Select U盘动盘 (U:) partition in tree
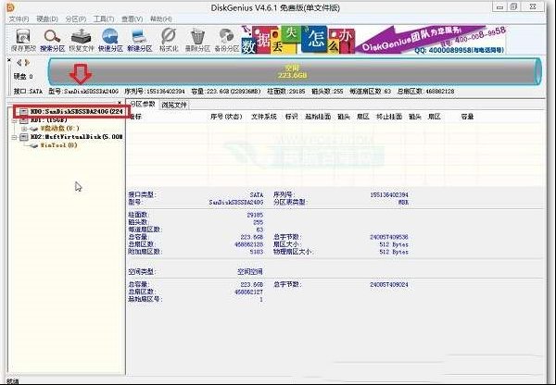 click(x=59, y=129)
